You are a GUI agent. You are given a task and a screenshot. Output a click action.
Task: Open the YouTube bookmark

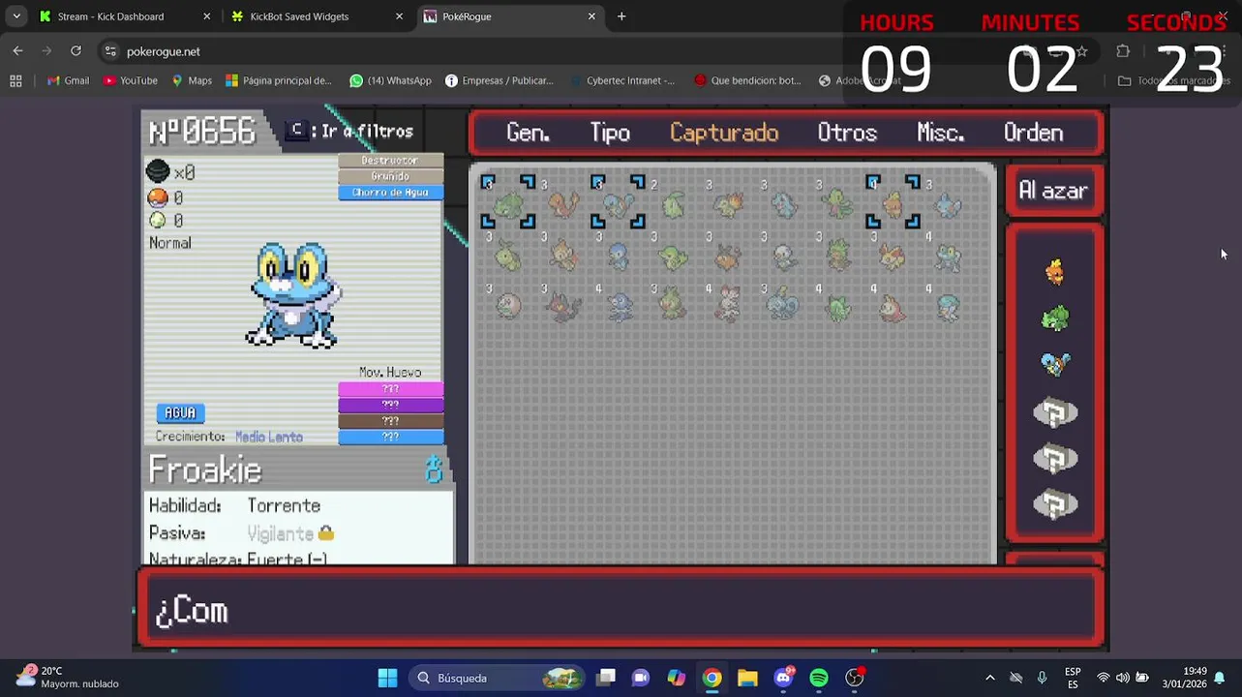130,80
